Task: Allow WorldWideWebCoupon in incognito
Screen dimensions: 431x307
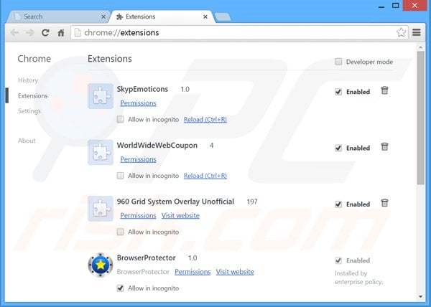Action: point(120,176)
